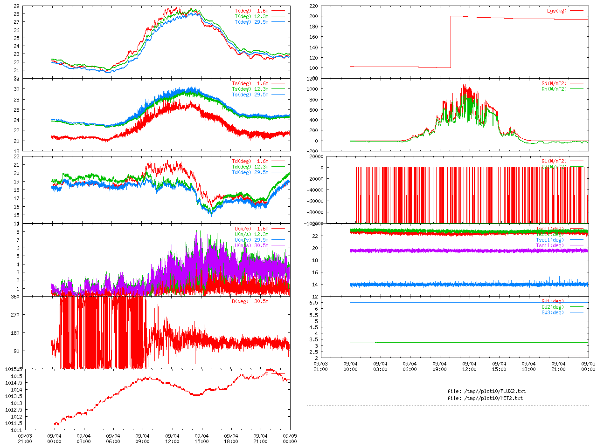The height and width of the screenshot is (447, 597).
Task: Click the 09/04 12:00 label under pressure plot
Action: [x=172, y=439]
